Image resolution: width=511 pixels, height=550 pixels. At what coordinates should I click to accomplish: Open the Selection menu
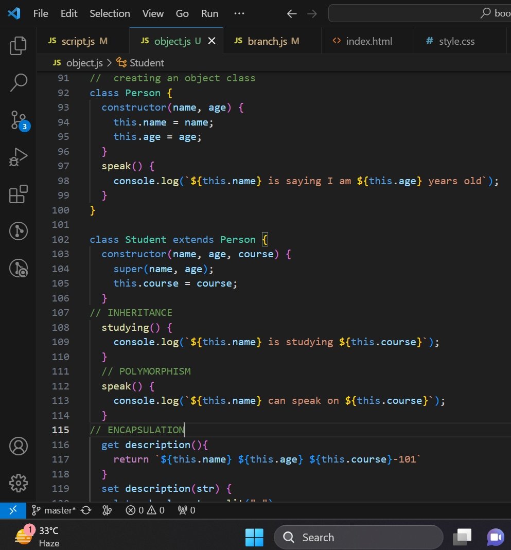[110, 13]
